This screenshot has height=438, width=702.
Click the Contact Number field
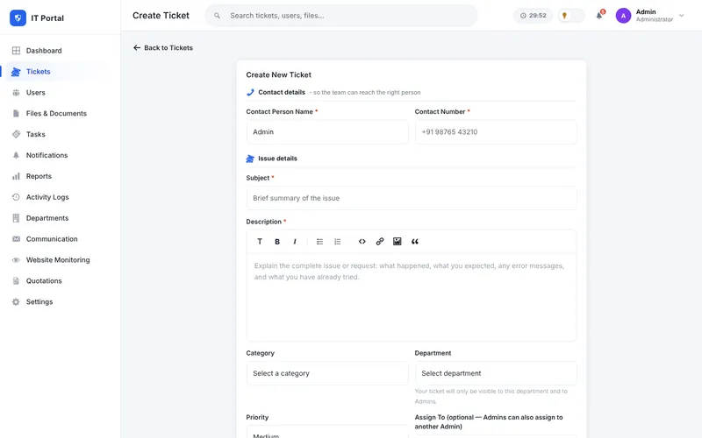point(496,132)
